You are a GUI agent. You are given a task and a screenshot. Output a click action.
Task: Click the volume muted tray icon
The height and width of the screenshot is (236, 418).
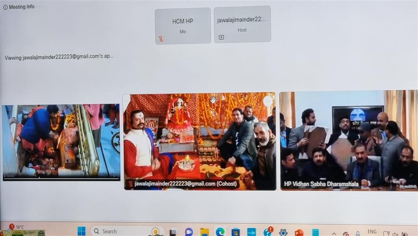(x=395, y=234)
